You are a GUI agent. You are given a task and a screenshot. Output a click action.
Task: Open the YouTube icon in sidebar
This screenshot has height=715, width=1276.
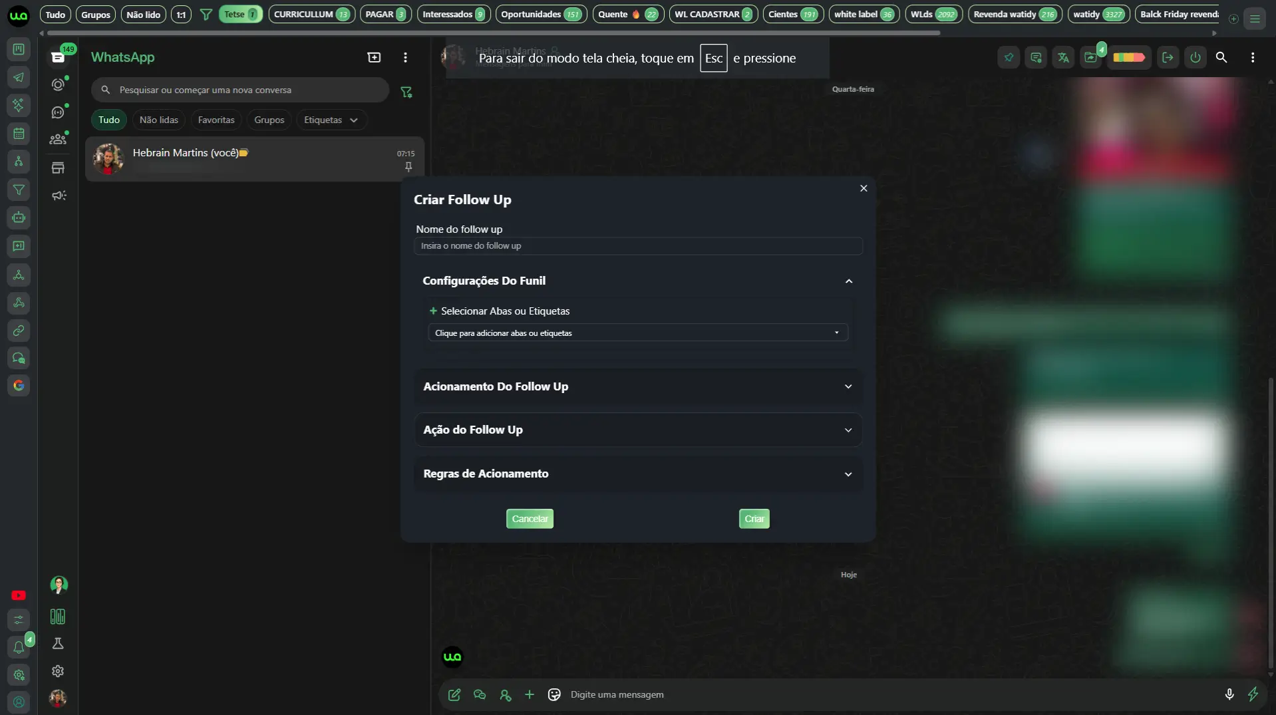coord(19,595)
